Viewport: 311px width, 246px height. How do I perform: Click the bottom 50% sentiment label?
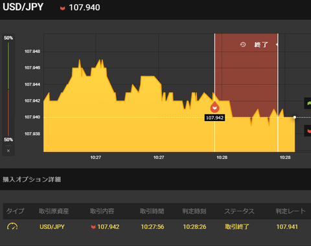click(x=8, y=140)
